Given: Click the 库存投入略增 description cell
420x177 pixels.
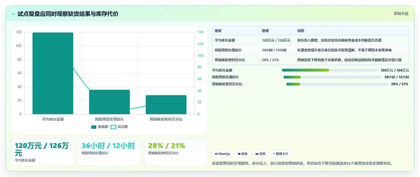Looking at the screenshot, I should [339, 40].
